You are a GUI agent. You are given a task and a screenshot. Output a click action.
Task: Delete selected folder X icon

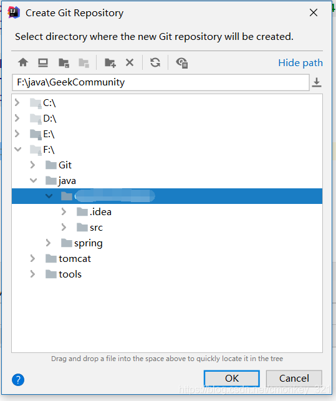click(x=130, y=62)
